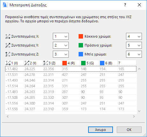147x137 pixels.
Task: Click the cell value 165 in column 7
Action: 121,69
